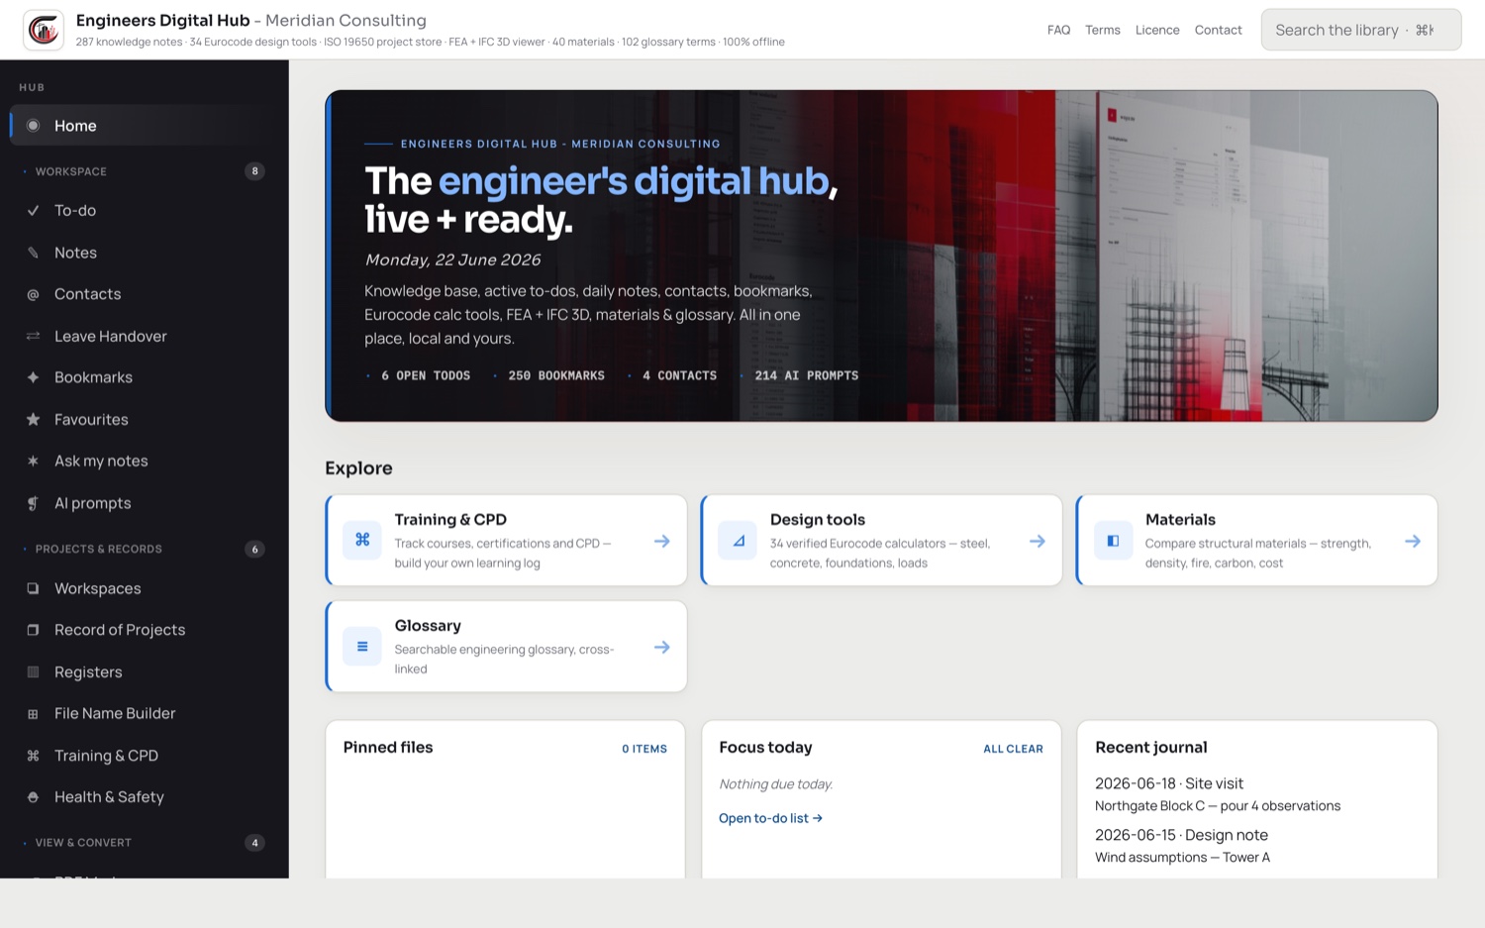Go to the To-do sidebar item

145,210
